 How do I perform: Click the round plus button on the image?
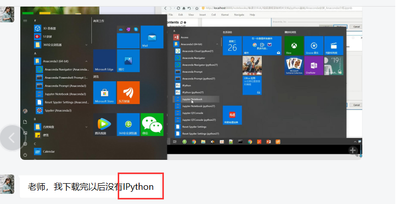coord(353,150)
